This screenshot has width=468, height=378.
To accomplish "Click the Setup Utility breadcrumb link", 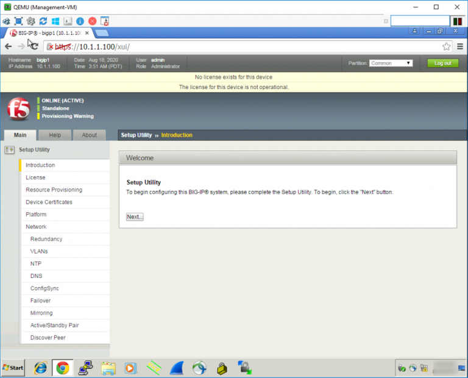I will point(136,135).
